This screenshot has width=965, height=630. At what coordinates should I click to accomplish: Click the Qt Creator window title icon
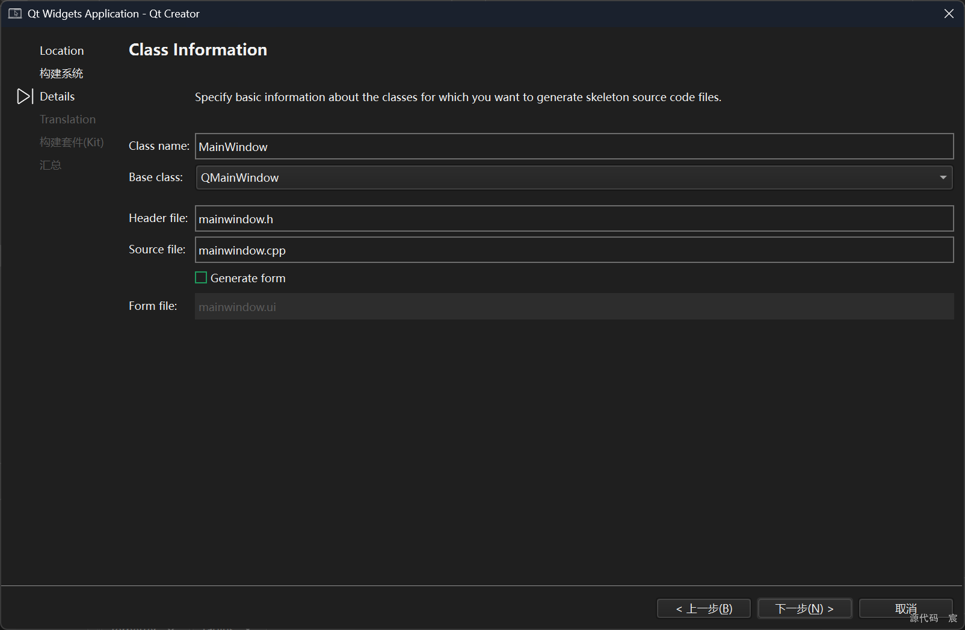pyautogui.click(x=15, y=13)
